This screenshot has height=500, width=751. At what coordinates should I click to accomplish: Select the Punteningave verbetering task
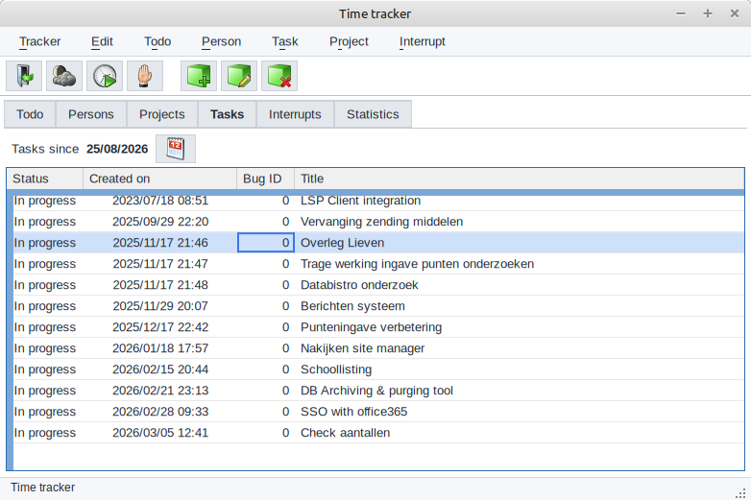[x=372, y=327]
